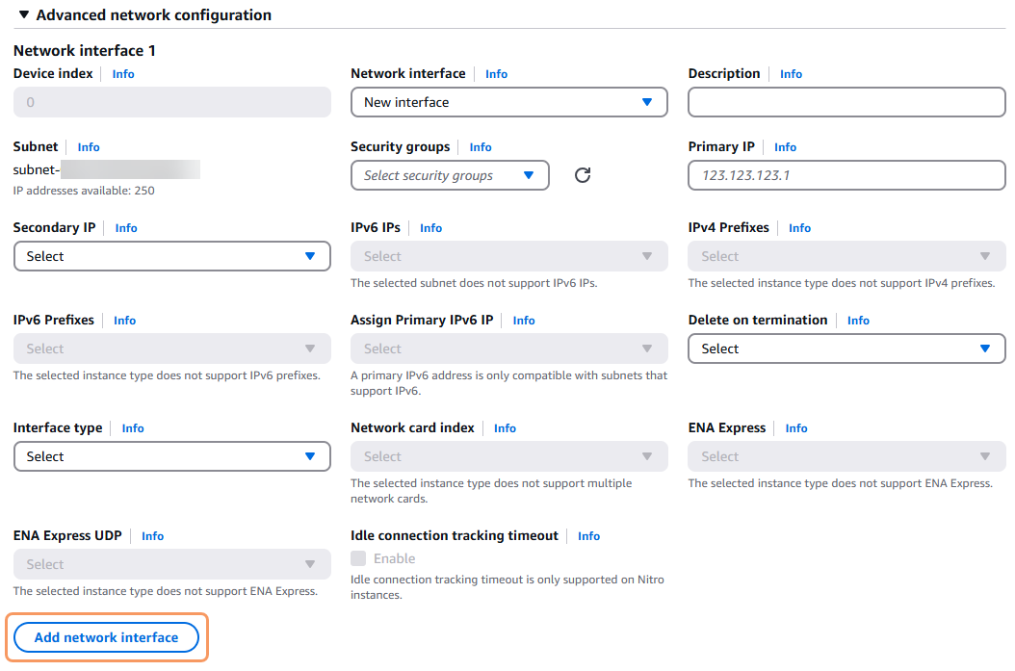The height and width of the screenshot is (671, 1015).
Task: Click the Device index field
Action: pyautogui.click(x=171, y=102)
